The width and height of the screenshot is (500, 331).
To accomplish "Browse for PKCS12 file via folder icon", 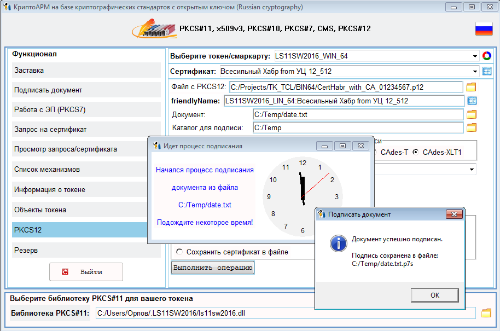I will (x=471, y=87).
